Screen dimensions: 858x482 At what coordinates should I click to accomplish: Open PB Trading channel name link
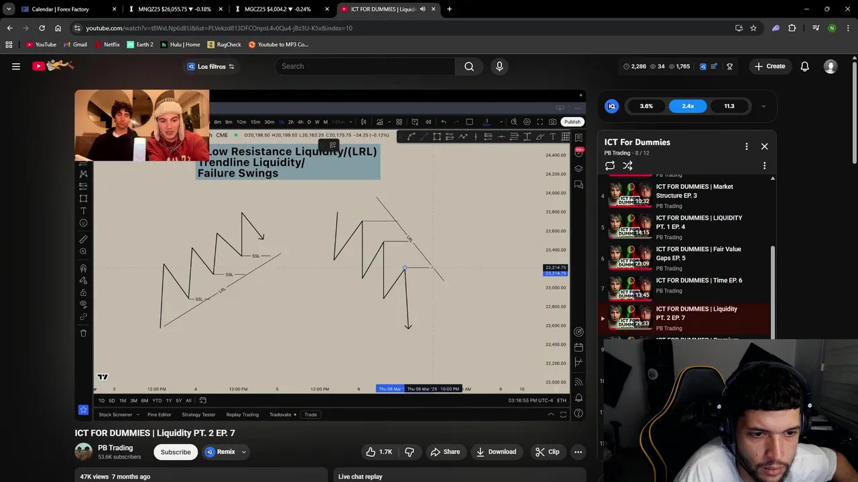(x=115, y=448)
